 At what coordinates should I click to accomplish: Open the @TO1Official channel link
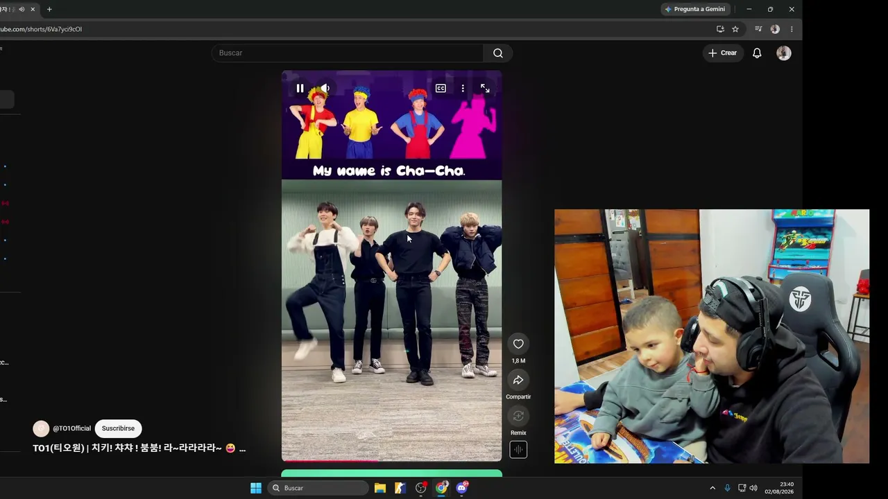71,428
